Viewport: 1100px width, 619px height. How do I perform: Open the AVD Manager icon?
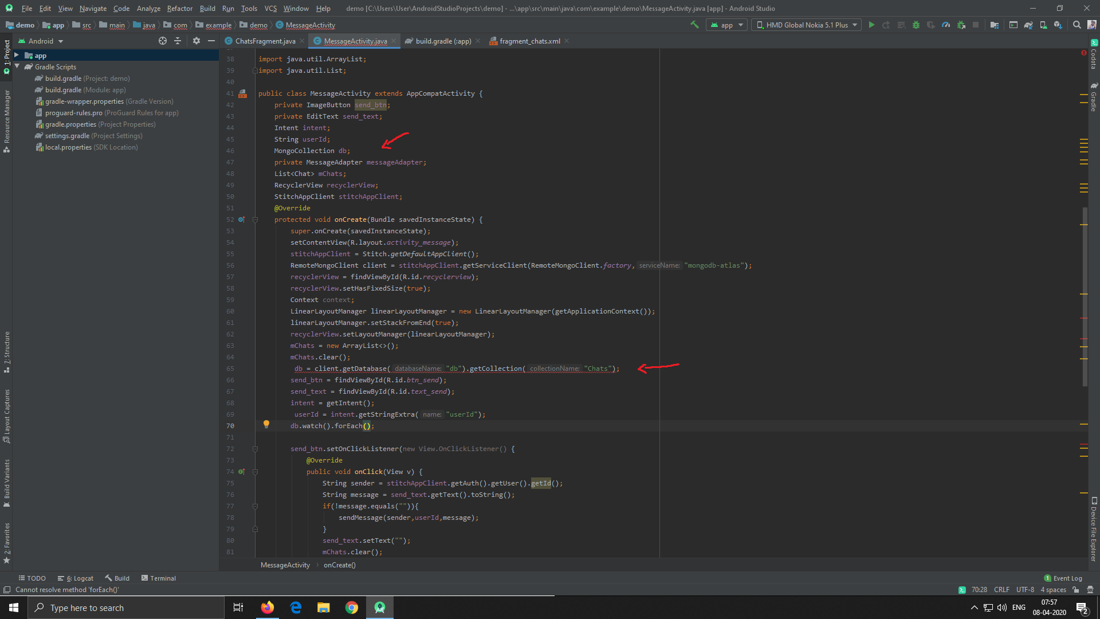[1043, 25]
